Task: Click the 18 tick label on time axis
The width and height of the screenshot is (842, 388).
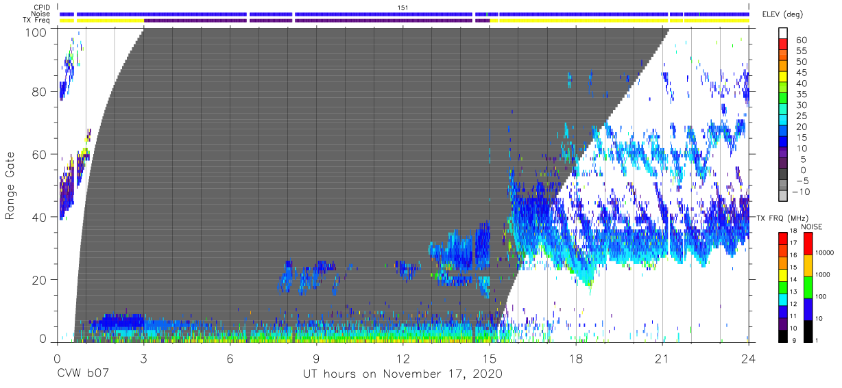Action: point(576,359)
